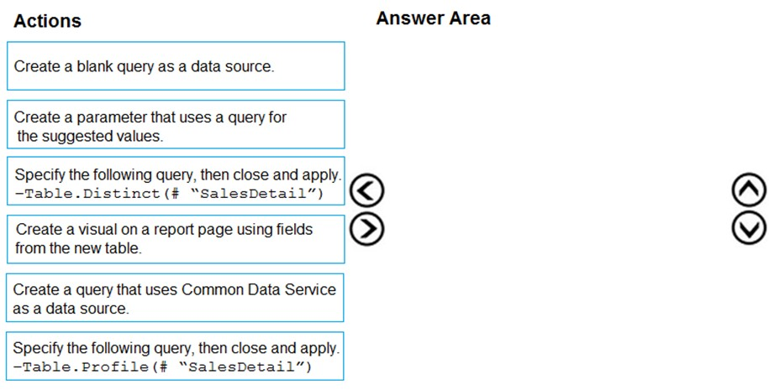Click the move-right circled arrow

pyautogui.click(x=366, y=227)
